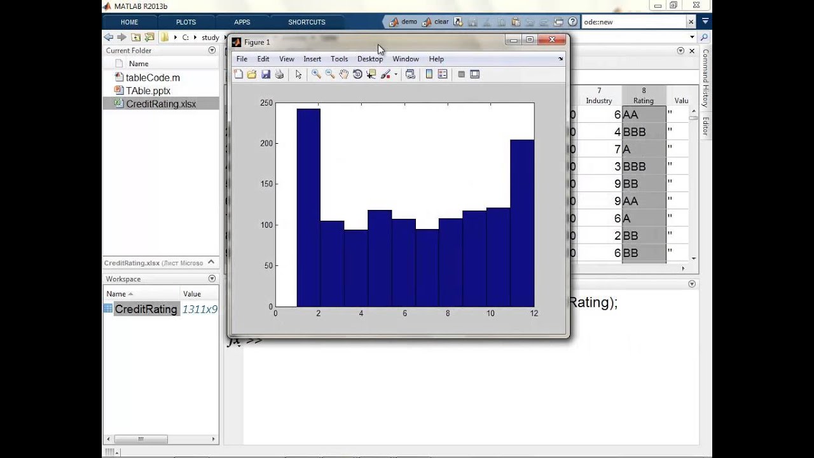Select the Industry column header

tap(599, 96)
